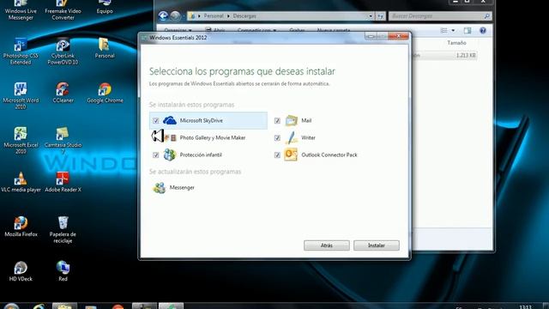Open Camtasia Studio 7 shortcut
The width and height of the screenshot is (549, 309).
pyautogui.click(x=63, y=140)
